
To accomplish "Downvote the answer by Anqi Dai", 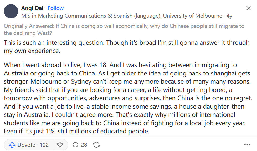I will 60,145.
